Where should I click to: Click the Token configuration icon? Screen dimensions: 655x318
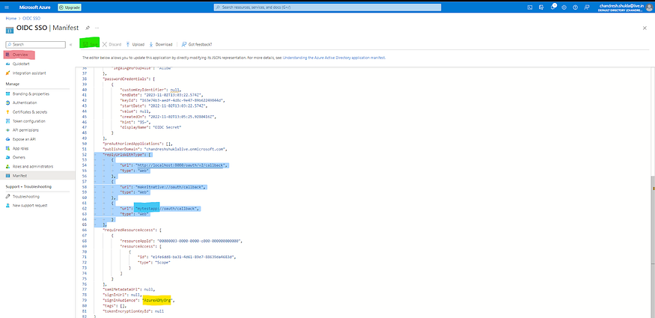[8, 121]
